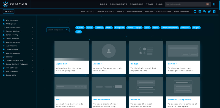Focus the Search Quasar v2 field
The image size is (220, 108).
[188, 4]
